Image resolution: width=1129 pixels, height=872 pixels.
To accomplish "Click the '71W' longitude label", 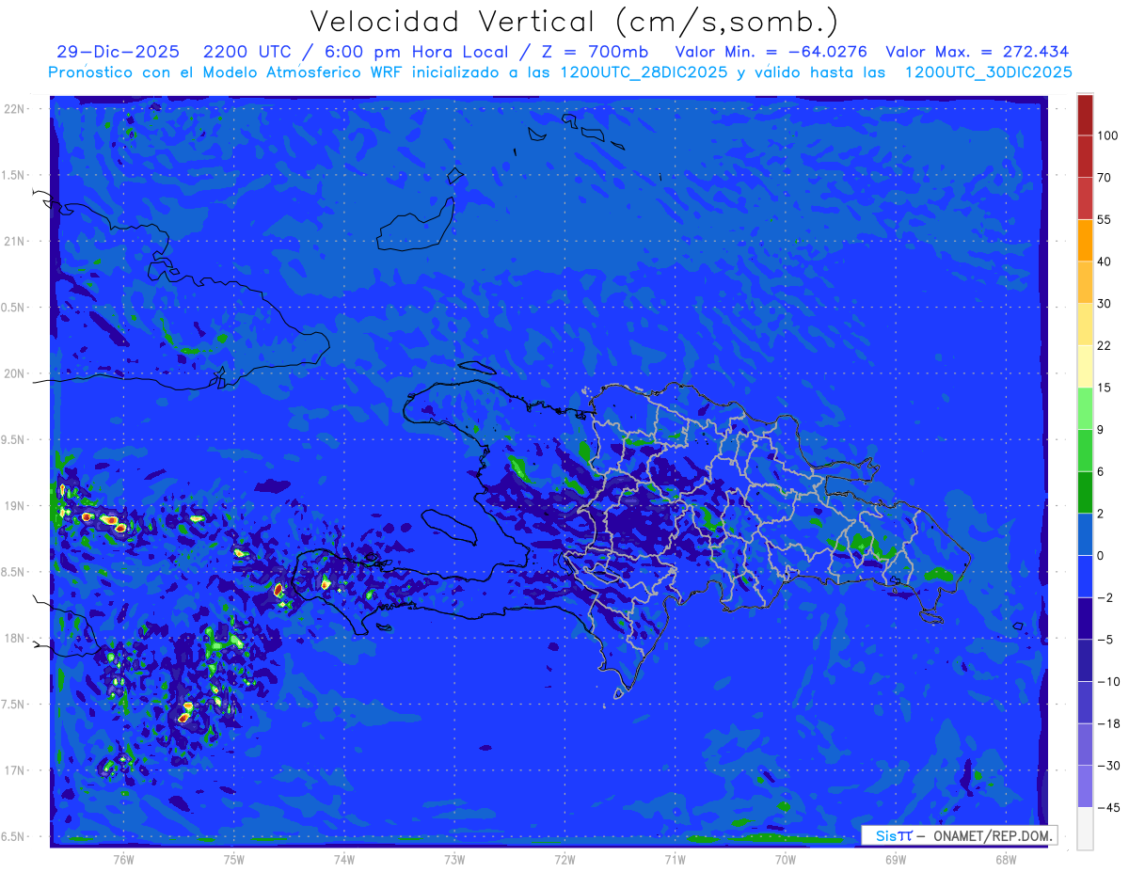I will tap(675, 859).
